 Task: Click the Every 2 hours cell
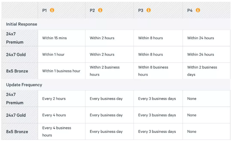(61, 99)
